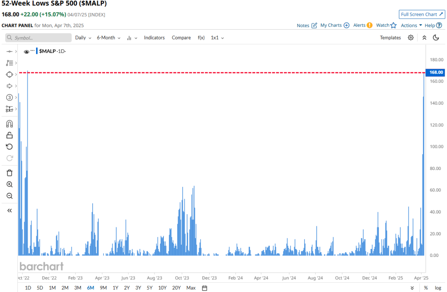Select the 3Y time range

138,288
